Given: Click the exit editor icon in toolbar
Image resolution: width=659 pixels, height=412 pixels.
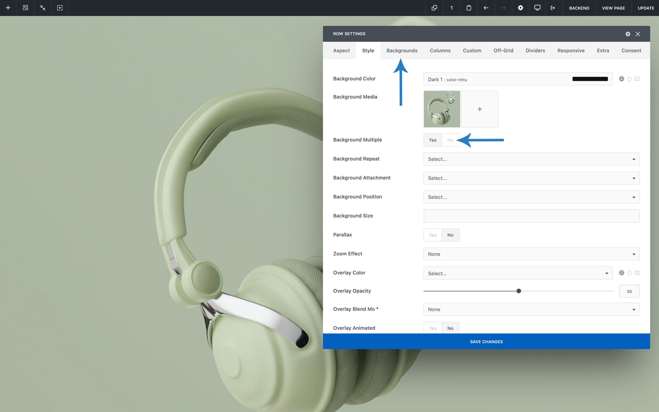Looking at the screenshot, I should click(553, 8).
